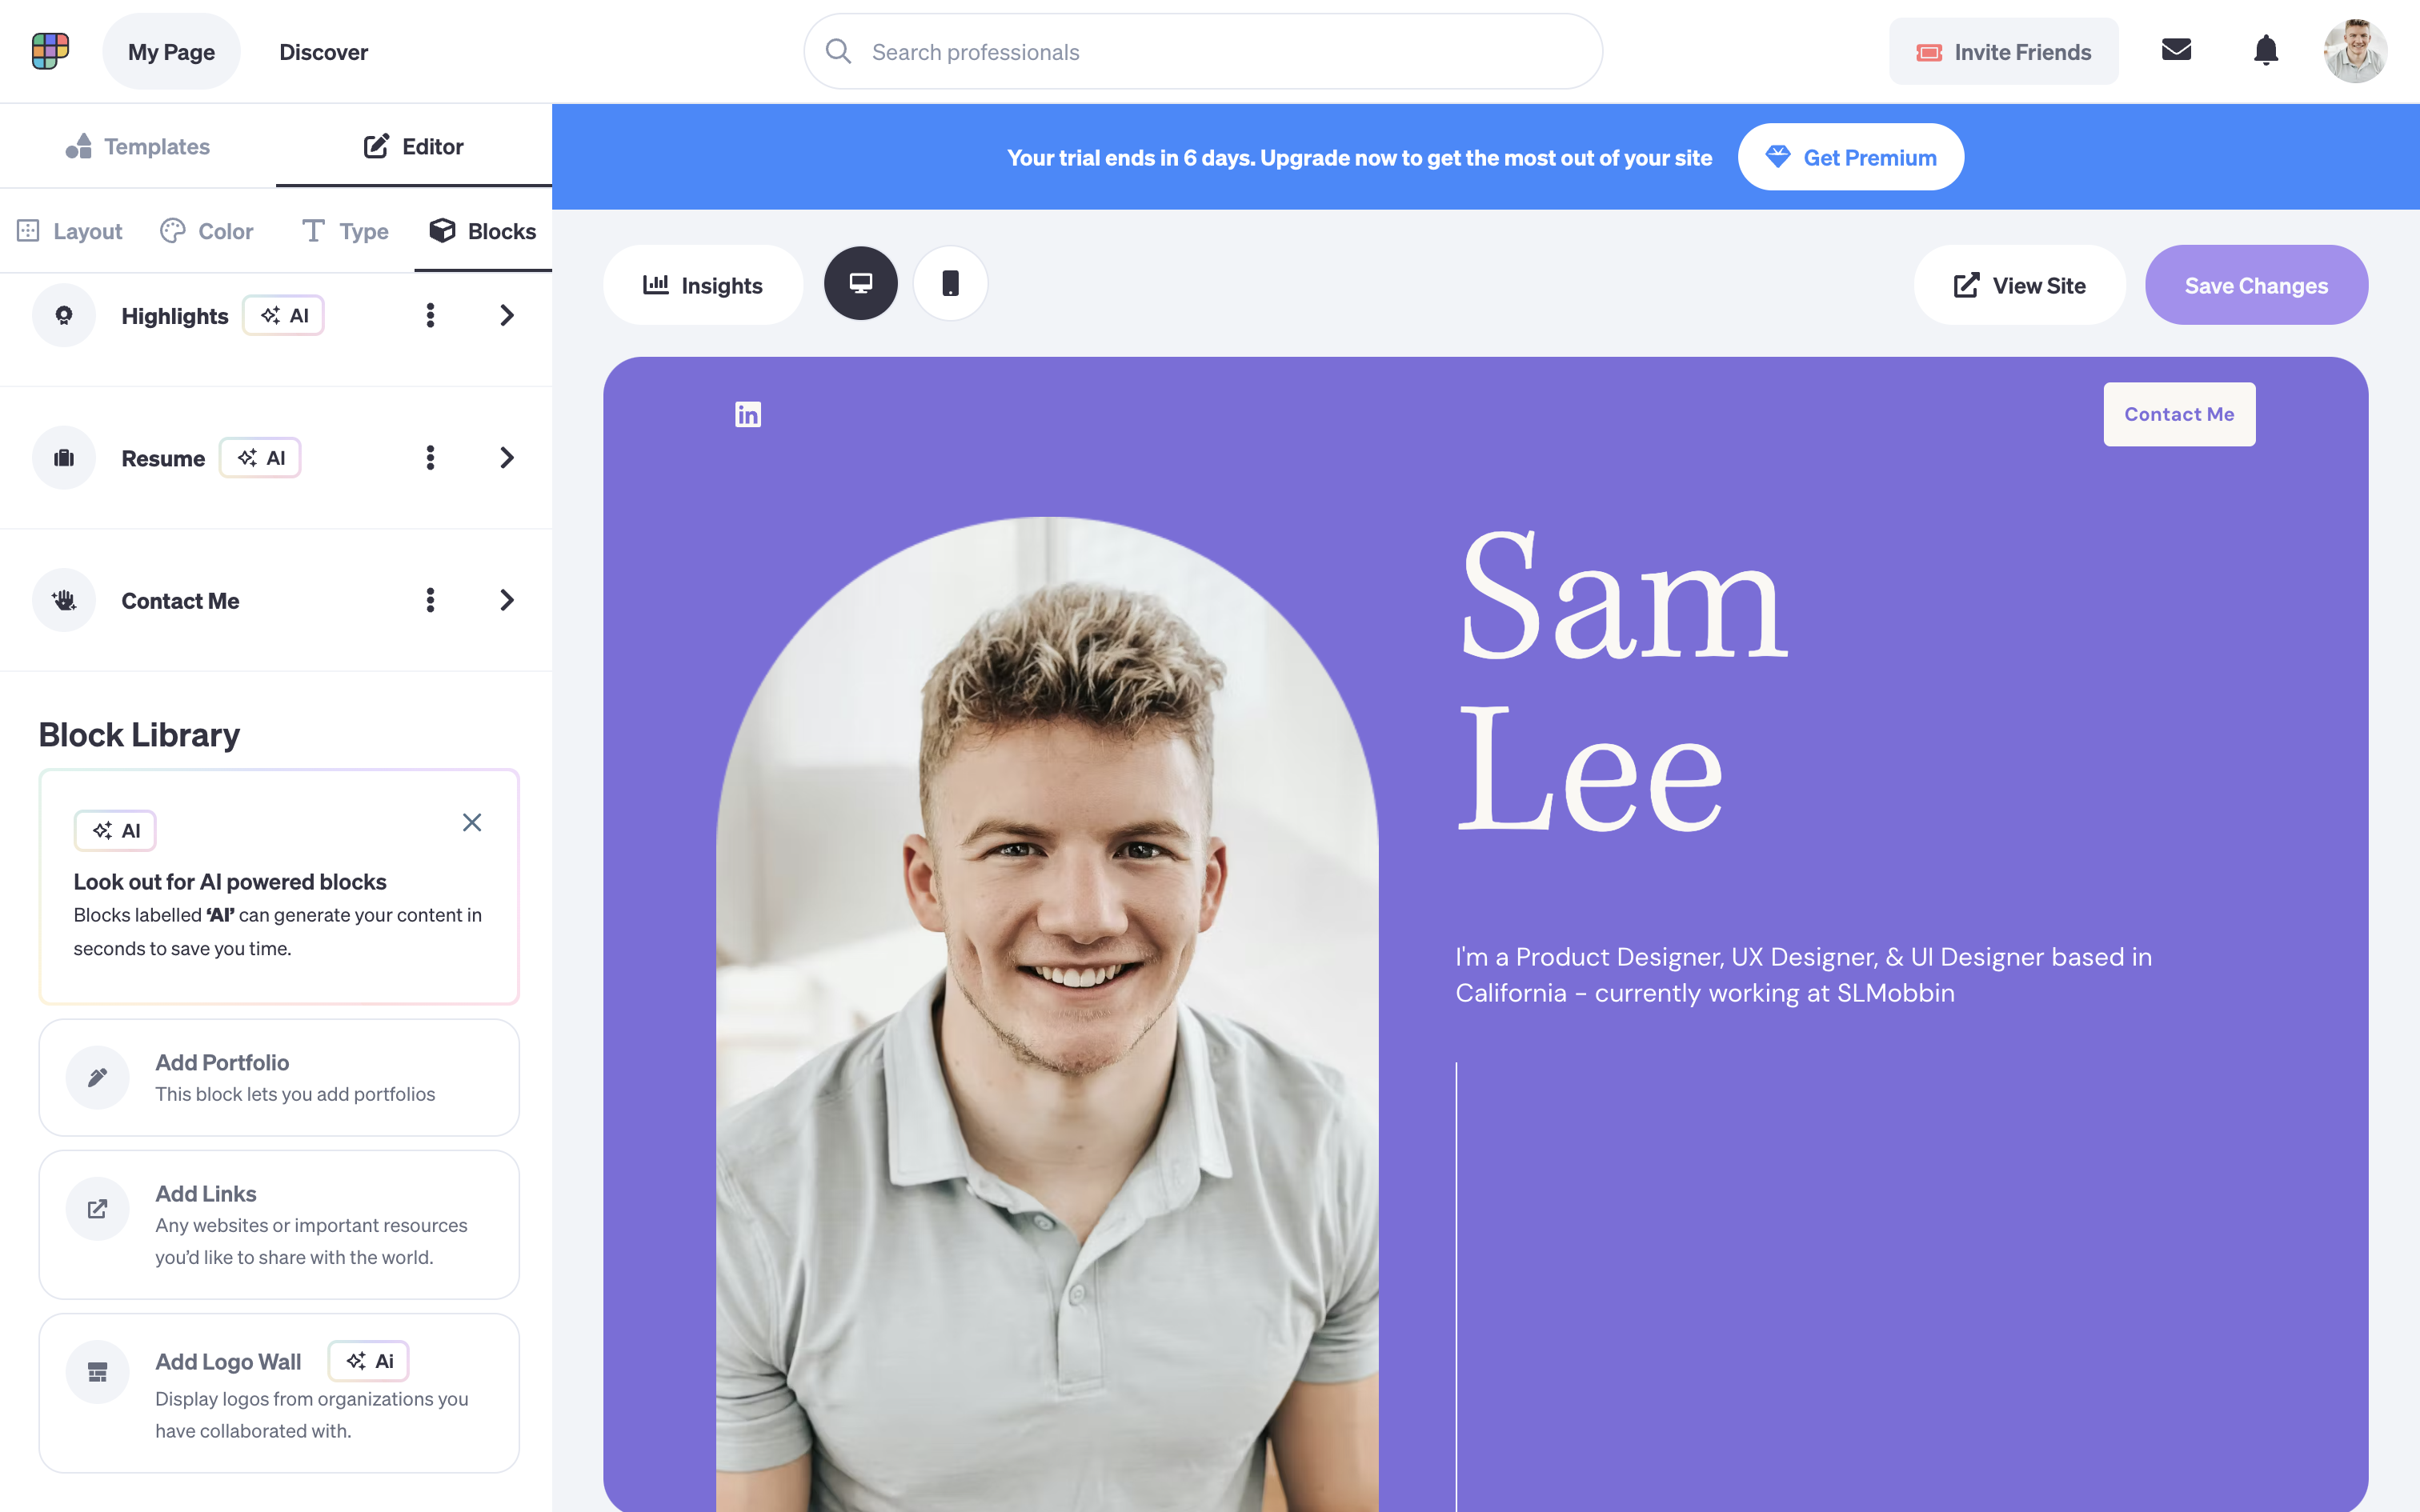Click the LinkedIn icon on the site preview

click(x=748, y=414)
